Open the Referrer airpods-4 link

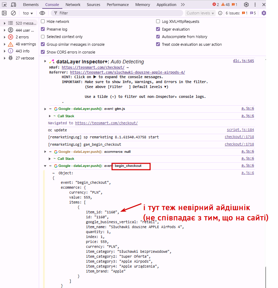pyautogui.click(x=128, y=73)
